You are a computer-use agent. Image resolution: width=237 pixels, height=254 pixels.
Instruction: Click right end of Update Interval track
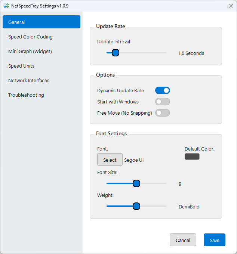[x=166, y=53]
